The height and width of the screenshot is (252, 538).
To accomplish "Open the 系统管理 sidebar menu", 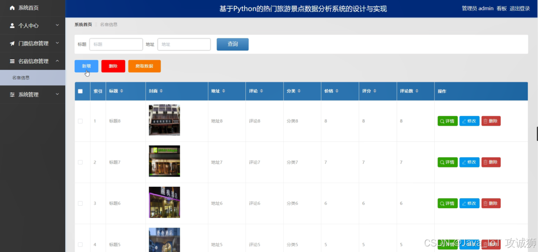I will point(33,95).
